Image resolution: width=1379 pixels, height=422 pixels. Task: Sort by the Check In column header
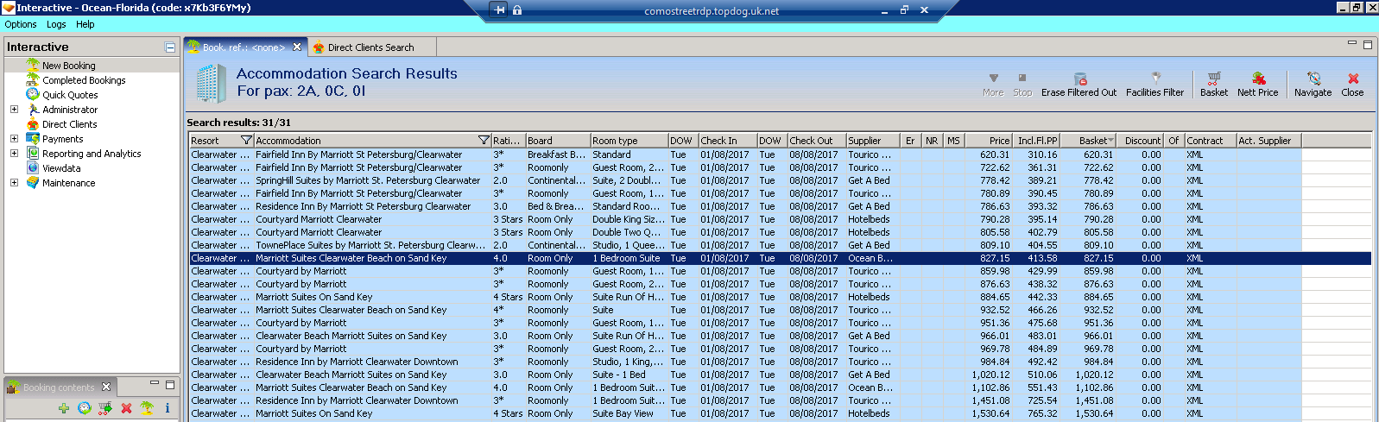pyautogui.click(x=727, y=140)
